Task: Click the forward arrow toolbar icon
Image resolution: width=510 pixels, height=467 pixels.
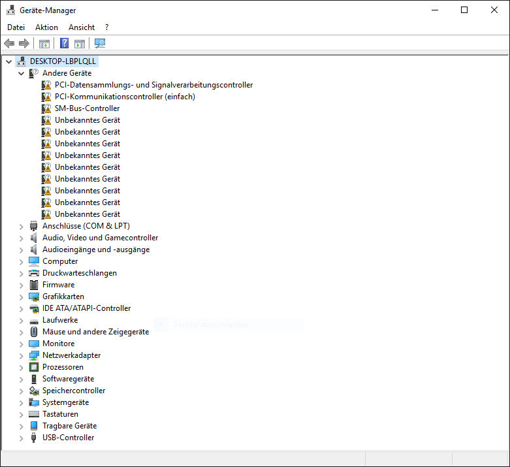Action: [x=24, y=43]
